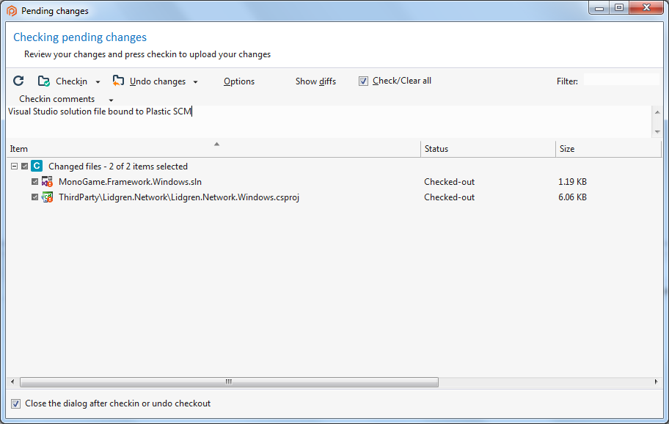Click the Lidgren.Network.Windows.csproj file icon

(47, 197)
